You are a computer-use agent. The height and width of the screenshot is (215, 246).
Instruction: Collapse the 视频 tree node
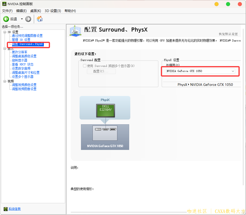[x=5, y=81]
